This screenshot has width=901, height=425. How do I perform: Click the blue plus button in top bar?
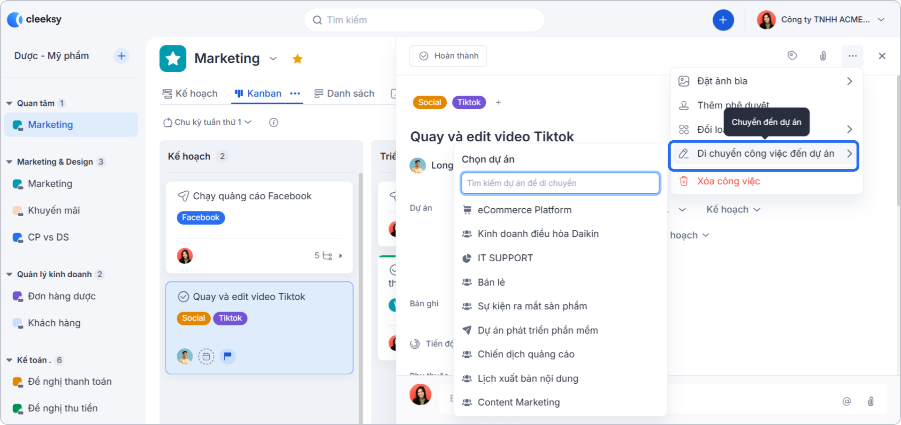point(723,20)
